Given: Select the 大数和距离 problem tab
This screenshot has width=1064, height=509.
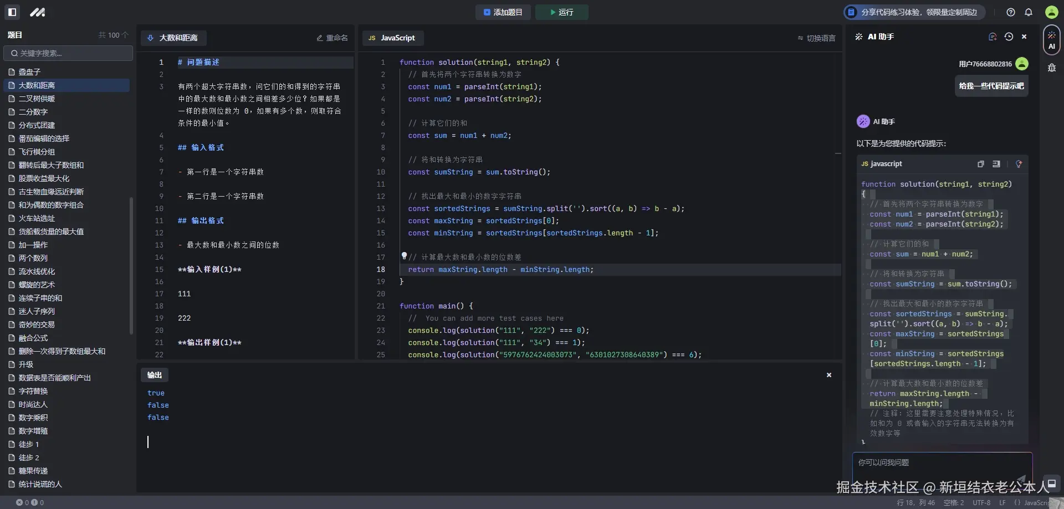Looking at the screenshot, I should tap(173, 38).
